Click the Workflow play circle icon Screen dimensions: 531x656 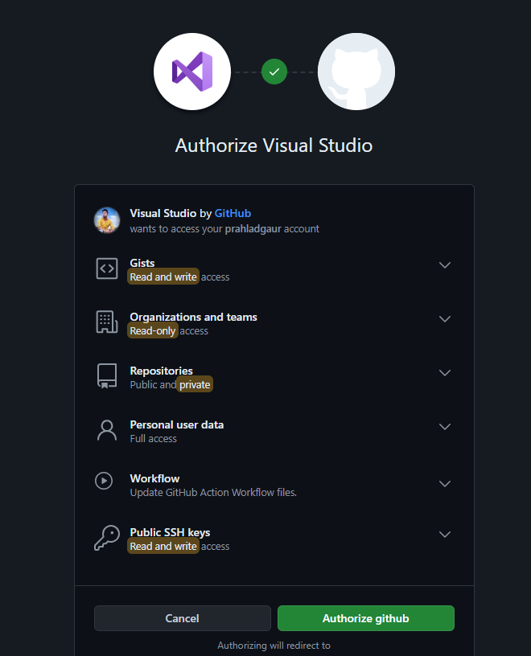point(104,481)
